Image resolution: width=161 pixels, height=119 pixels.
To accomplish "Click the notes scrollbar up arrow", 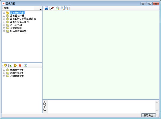I will point(157,102).
